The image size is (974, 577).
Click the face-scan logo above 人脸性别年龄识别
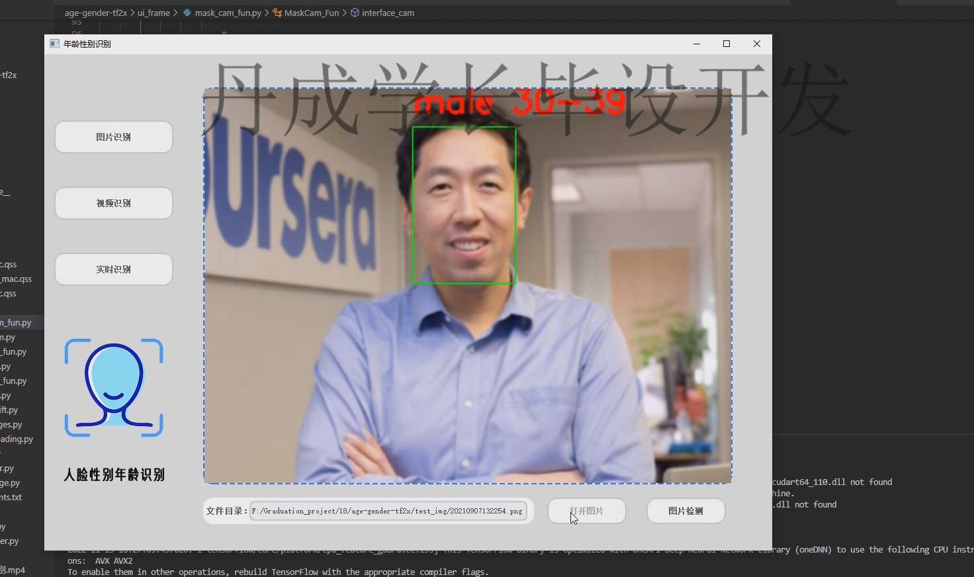[113, 388]
